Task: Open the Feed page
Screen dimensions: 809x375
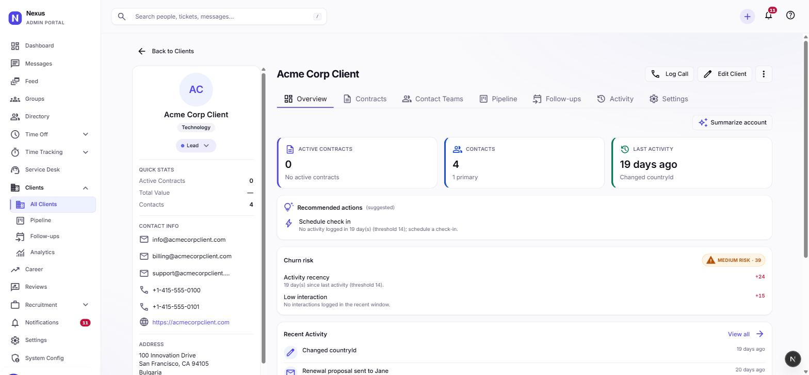Action: click(x=51, y=81)
